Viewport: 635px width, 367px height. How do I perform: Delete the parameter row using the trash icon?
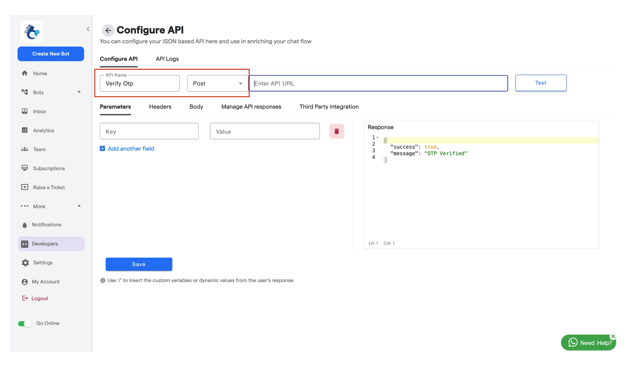pos(337,131)
